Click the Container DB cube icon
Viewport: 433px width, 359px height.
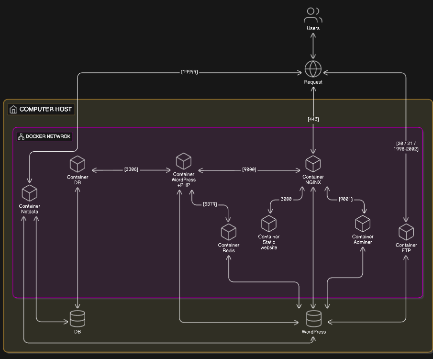(78, 164)
